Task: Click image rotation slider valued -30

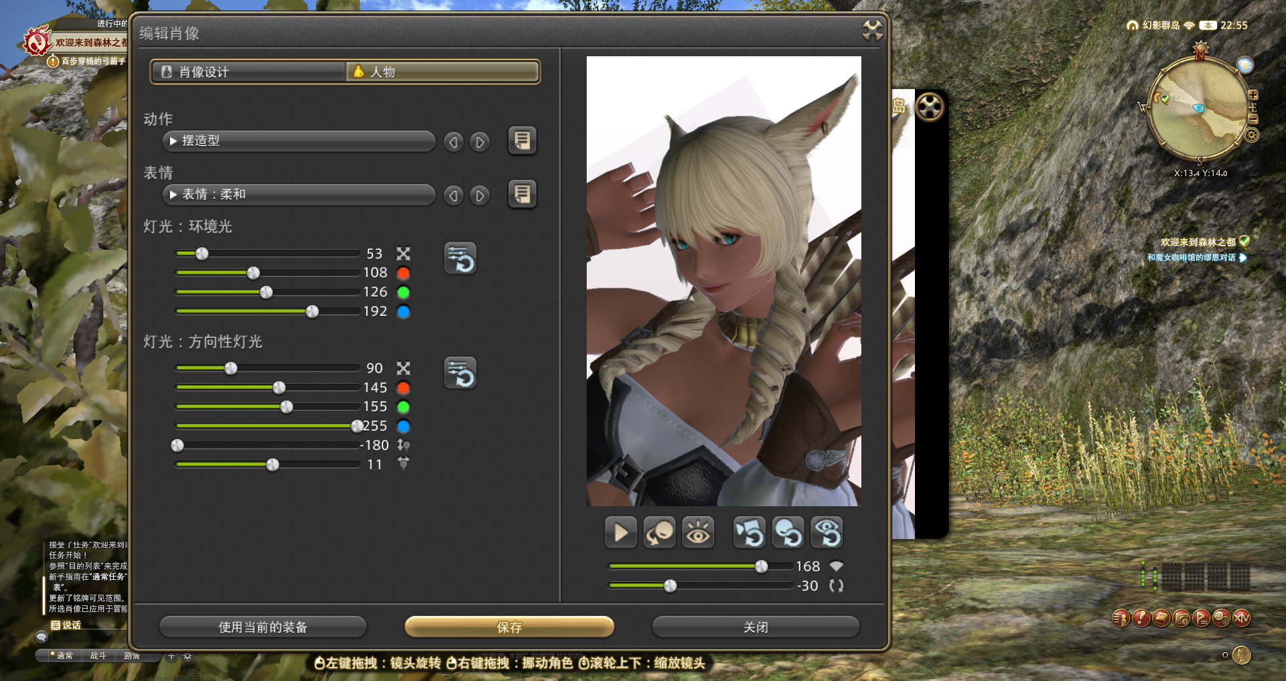Action: pos(701,586)
